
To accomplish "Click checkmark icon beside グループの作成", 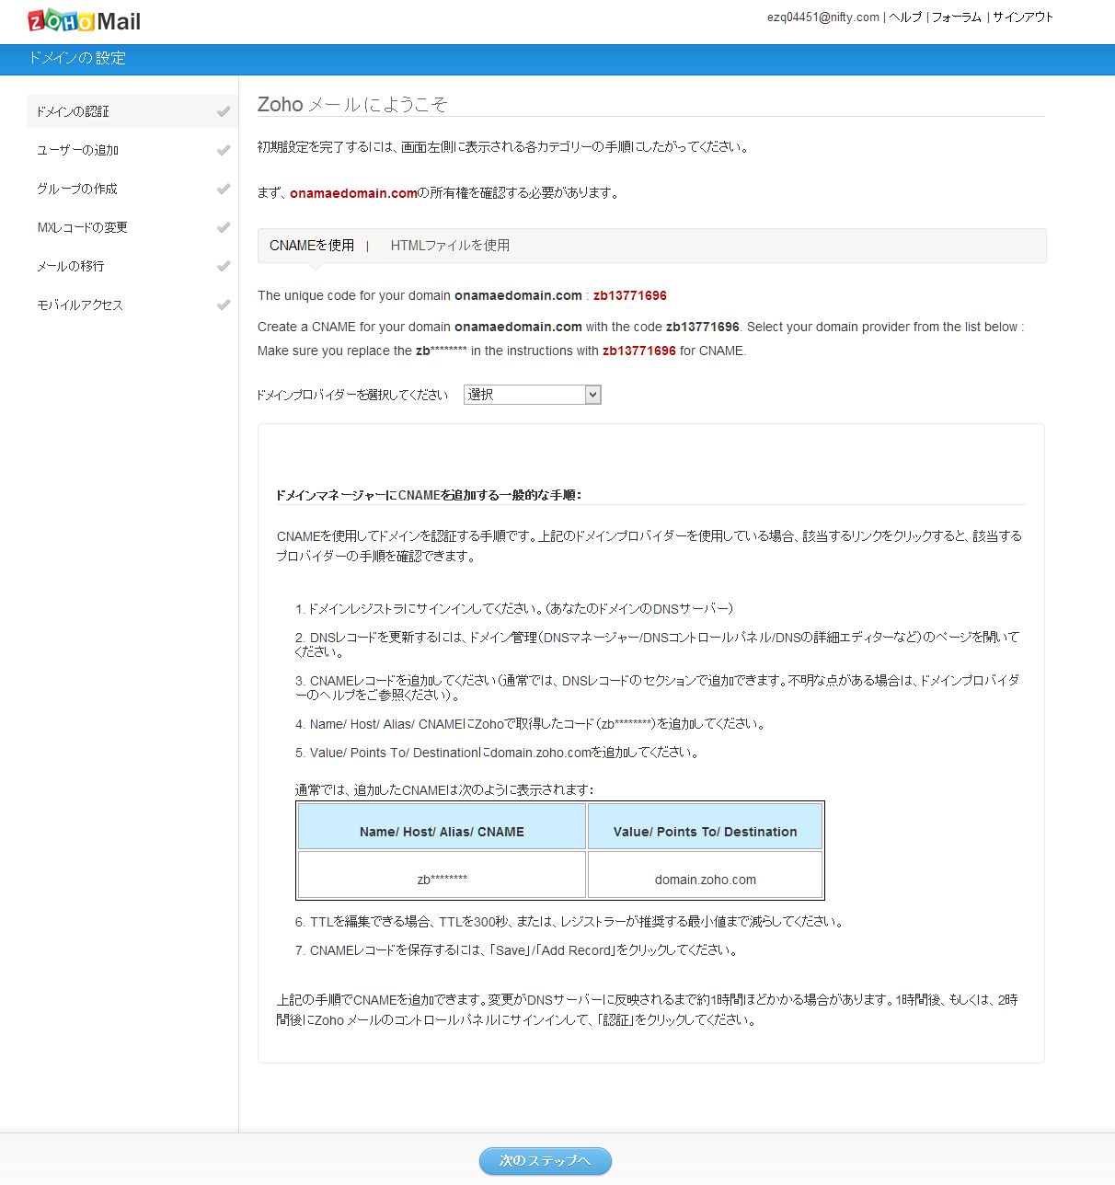I will (224, 189).
